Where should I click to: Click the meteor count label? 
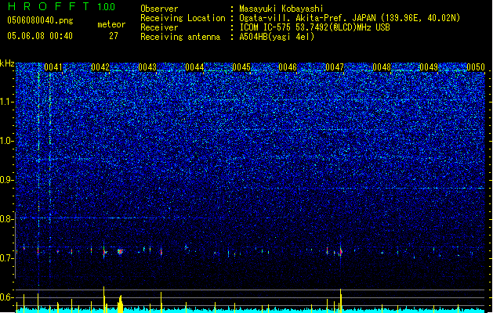click(111, 24)
